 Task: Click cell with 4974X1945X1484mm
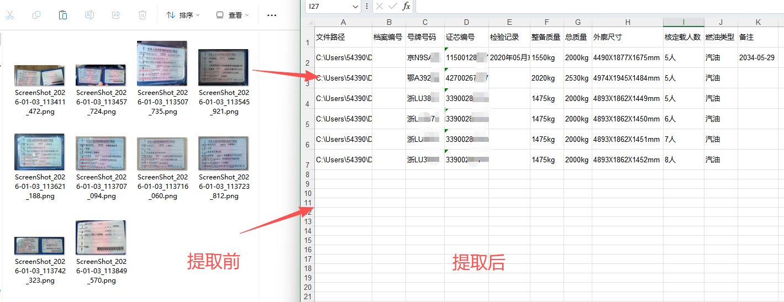[628, 78]
